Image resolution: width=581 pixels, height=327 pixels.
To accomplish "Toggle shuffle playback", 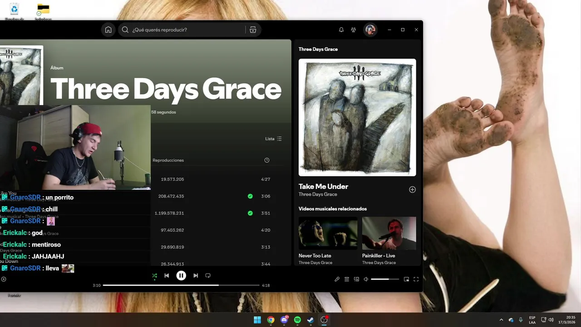I will pos(155,276).
